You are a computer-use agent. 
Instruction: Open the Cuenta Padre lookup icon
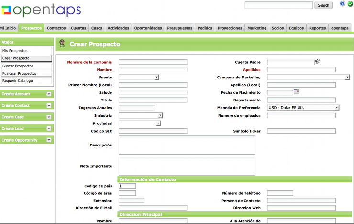pos(318,61)
